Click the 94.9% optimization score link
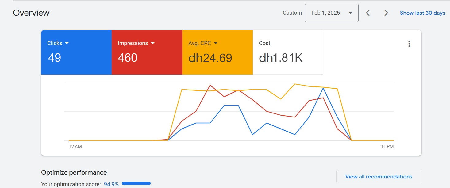 [x=111, y=184]
